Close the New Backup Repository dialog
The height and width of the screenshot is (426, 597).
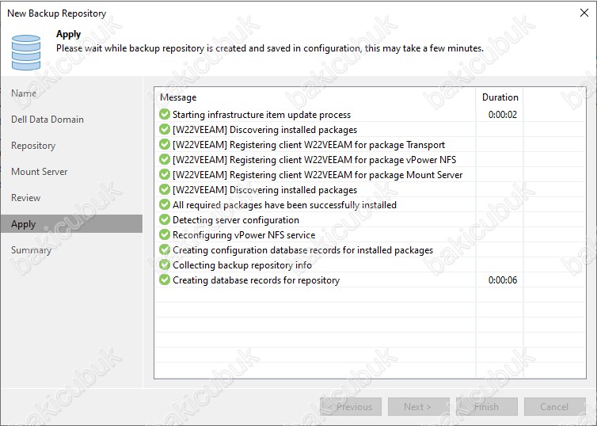(x=584, y=13)
